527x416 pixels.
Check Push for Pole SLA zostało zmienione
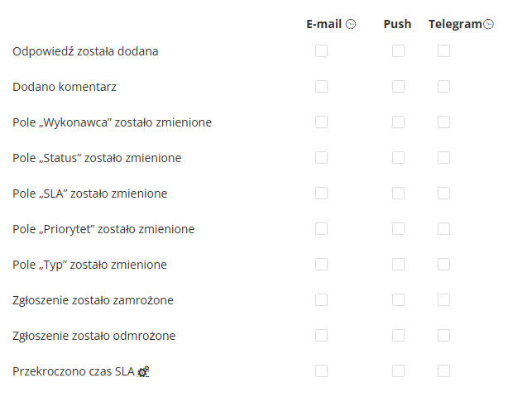click(x=398, y=194)
